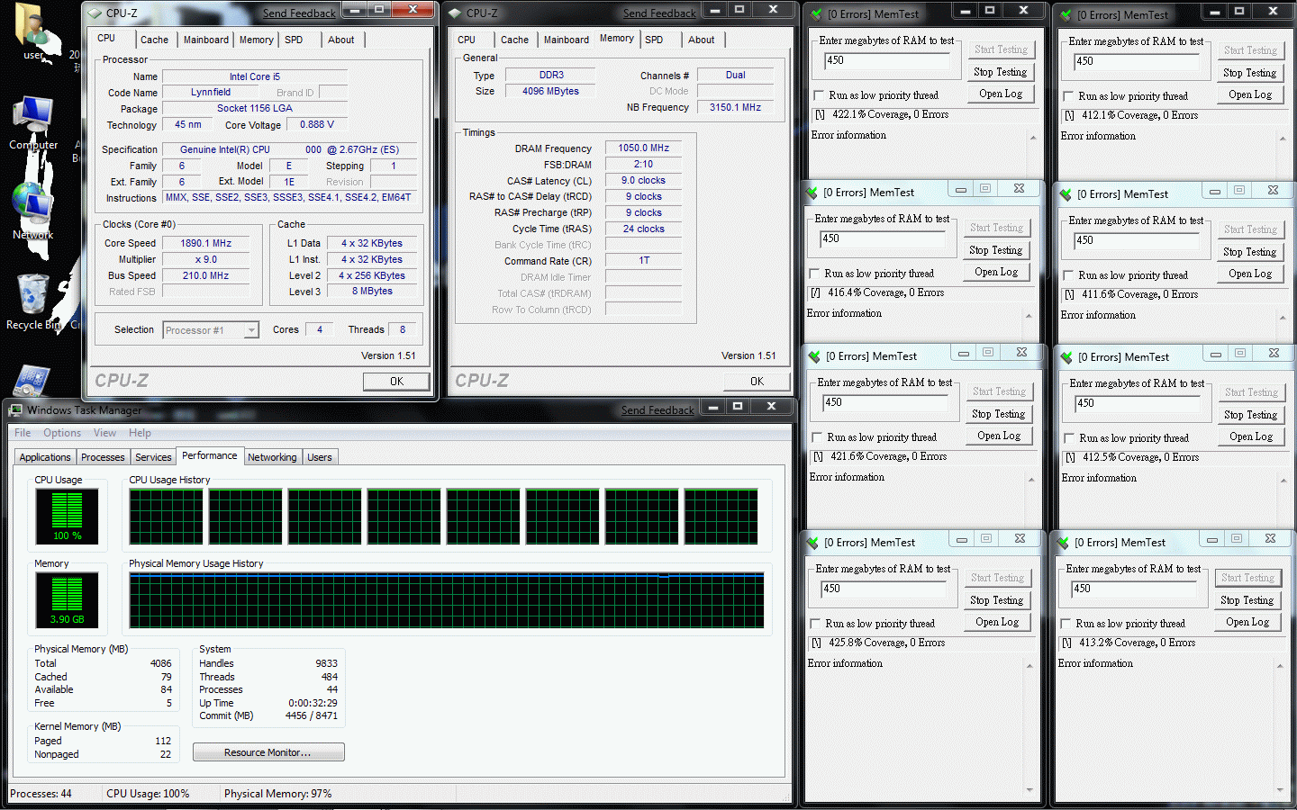Click the DDR3 type value in CPU-Z
This screenshot has height=810, width=1297.
click(551, 75)
